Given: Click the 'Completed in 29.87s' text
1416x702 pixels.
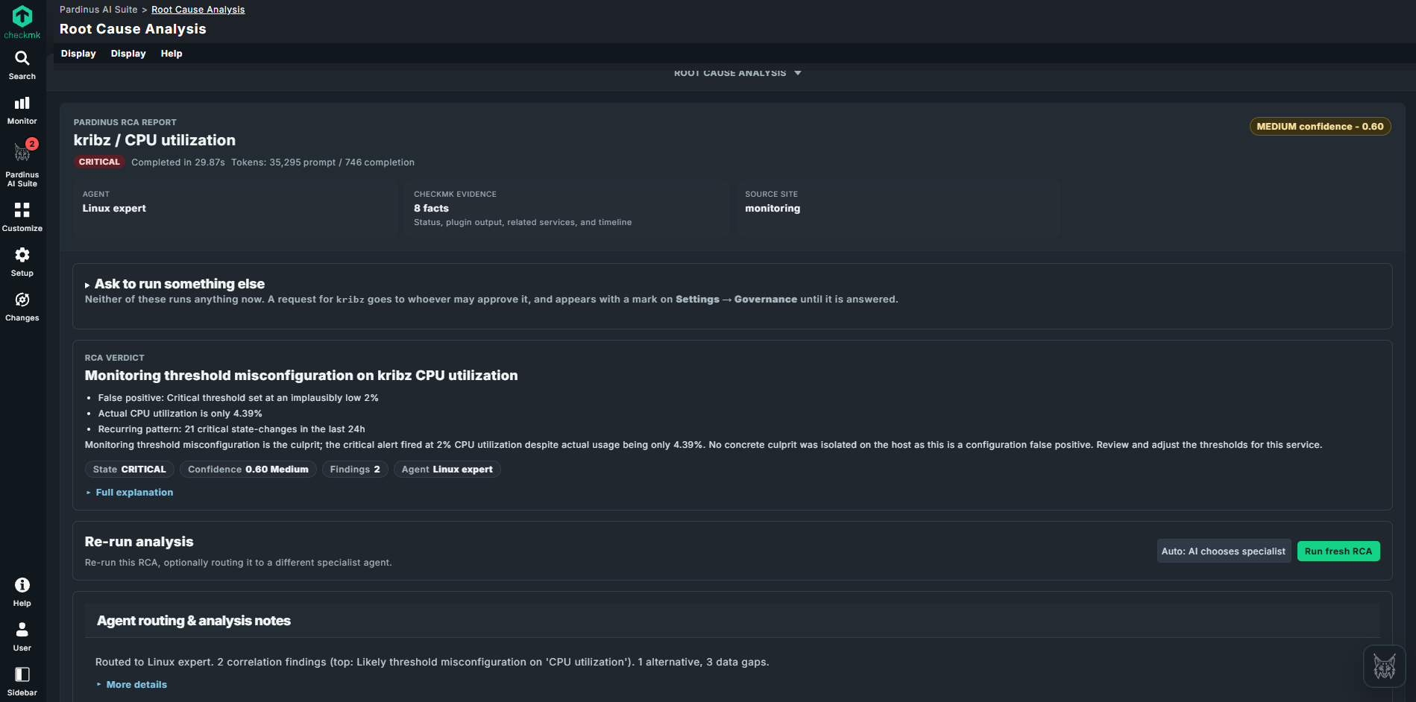Looking at the screenshot, I should pyautogui.click(x=178, y=162).
